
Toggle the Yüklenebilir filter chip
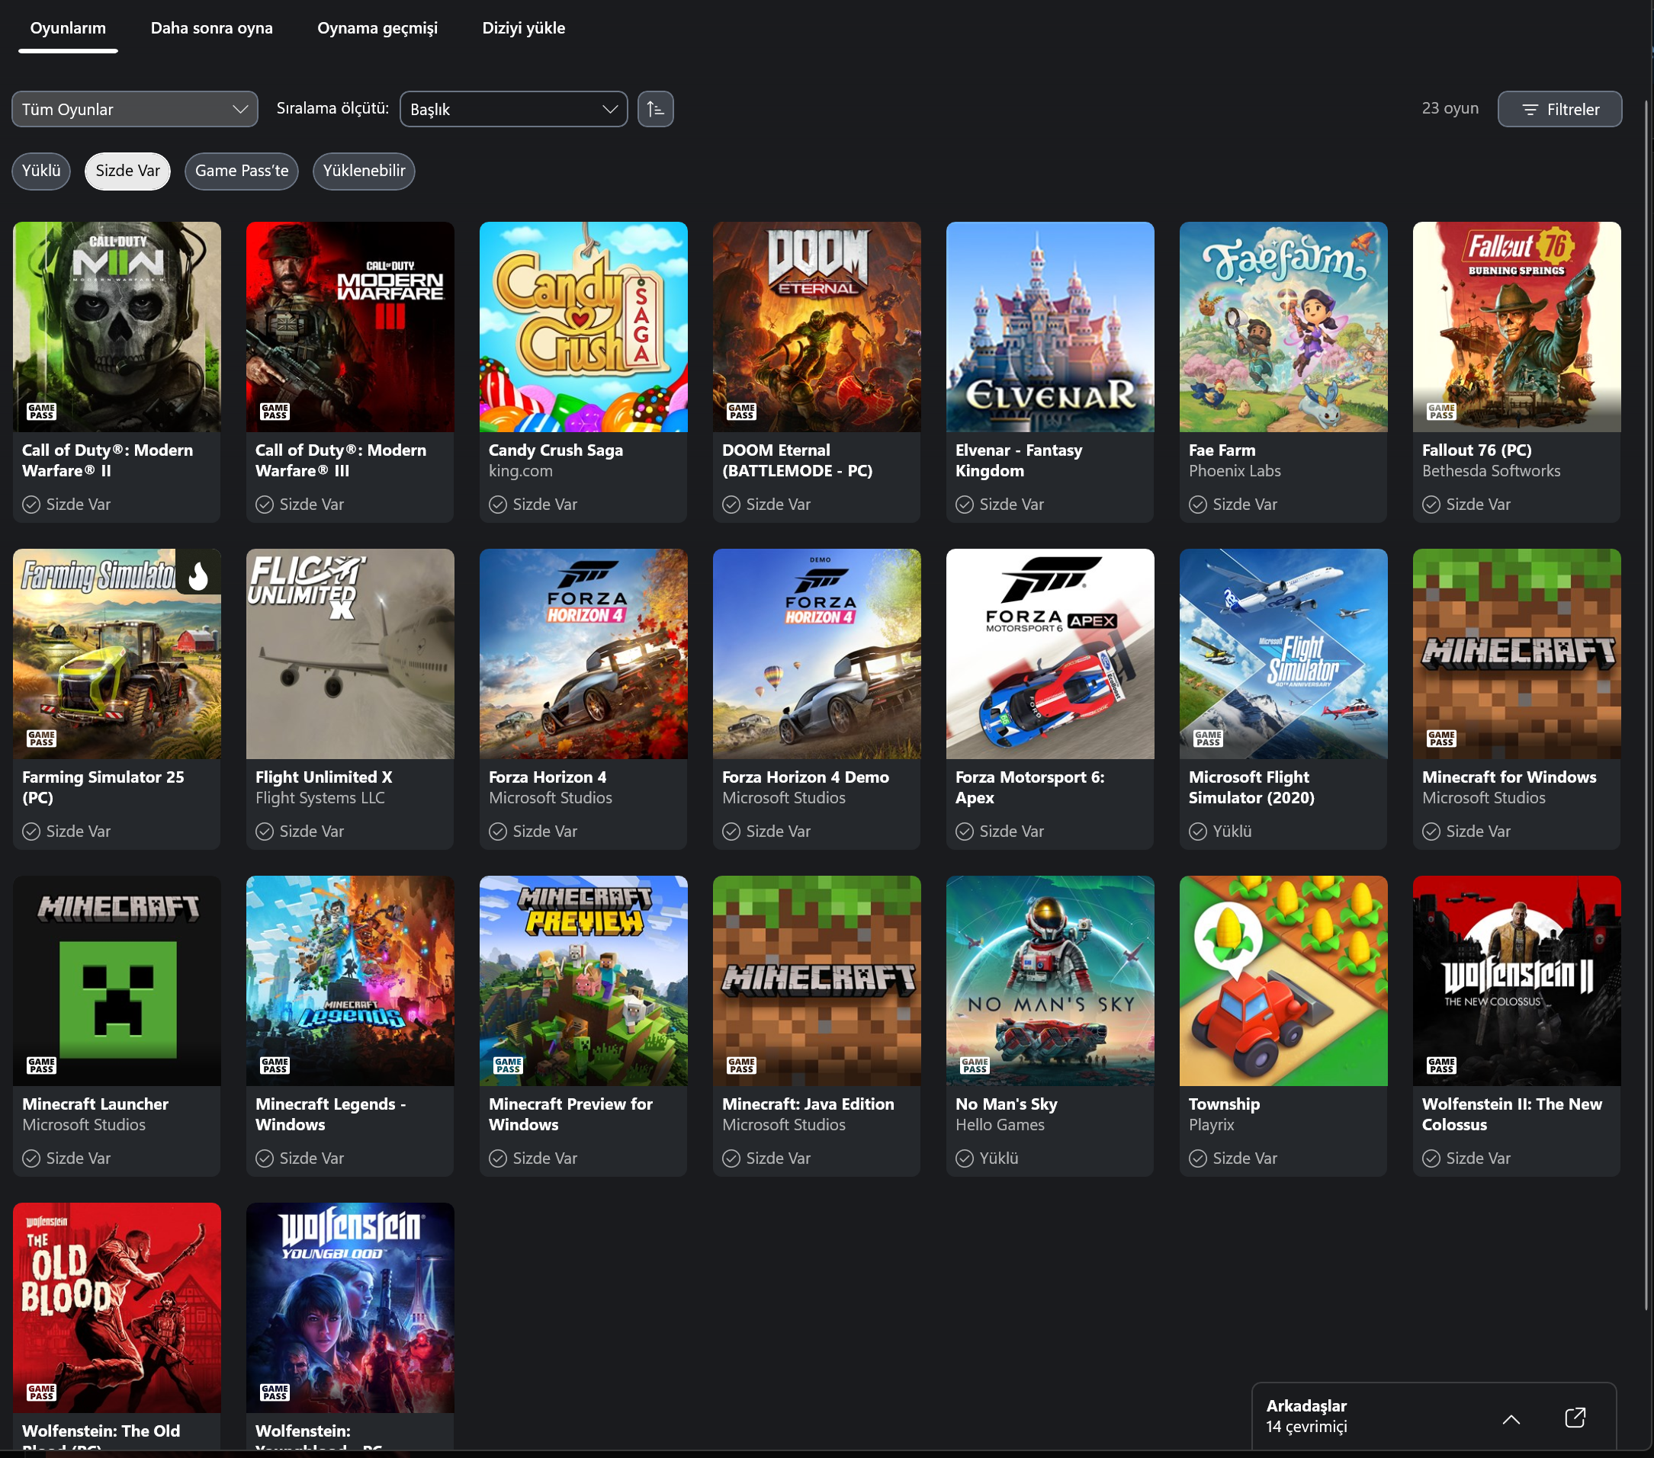pos(365,171)
